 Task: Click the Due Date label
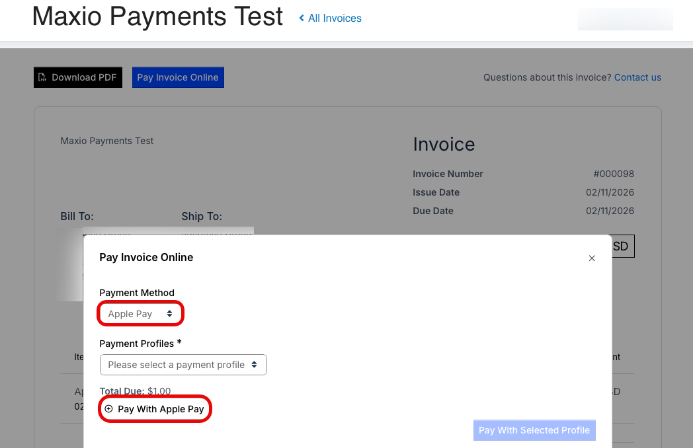[x=433, y=211]
